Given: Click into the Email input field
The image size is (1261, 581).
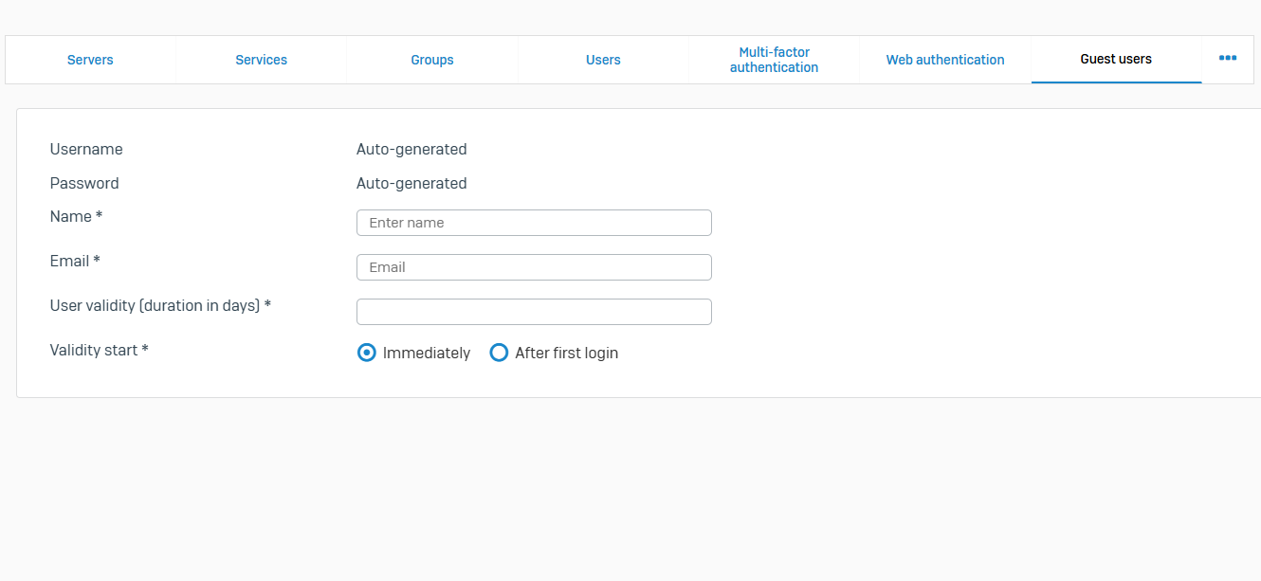Looking at the screenshot, I should click(534, 267).
